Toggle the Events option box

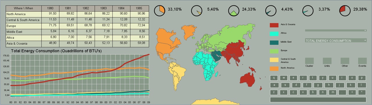click(362, 61)
